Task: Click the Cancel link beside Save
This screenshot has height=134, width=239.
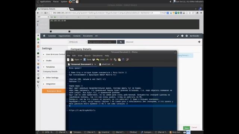Action: click(194, 127)
